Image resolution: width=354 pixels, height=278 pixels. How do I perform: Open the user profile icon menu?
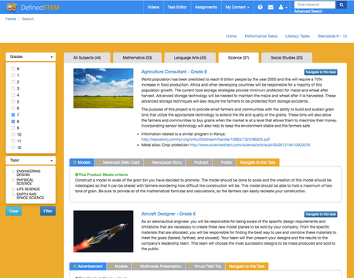point(283,7)
